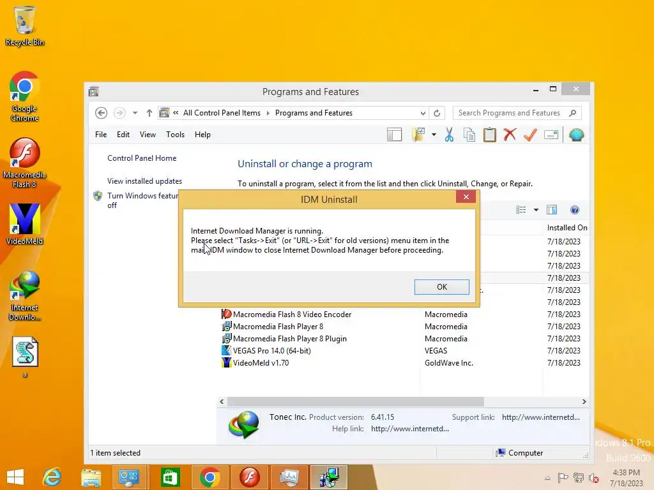Click the Programs and Features breadcrumb
The image size is (654, 490).
coord(314,113)
